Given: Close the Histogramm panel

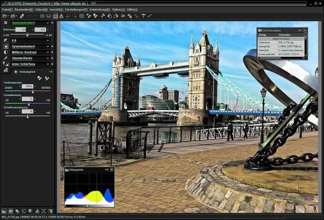Looking at the screenshot, I should click(x=112, y=170).
